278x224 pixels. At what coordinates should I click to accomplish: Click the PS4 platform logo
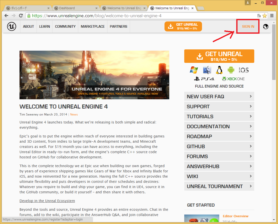204,79
